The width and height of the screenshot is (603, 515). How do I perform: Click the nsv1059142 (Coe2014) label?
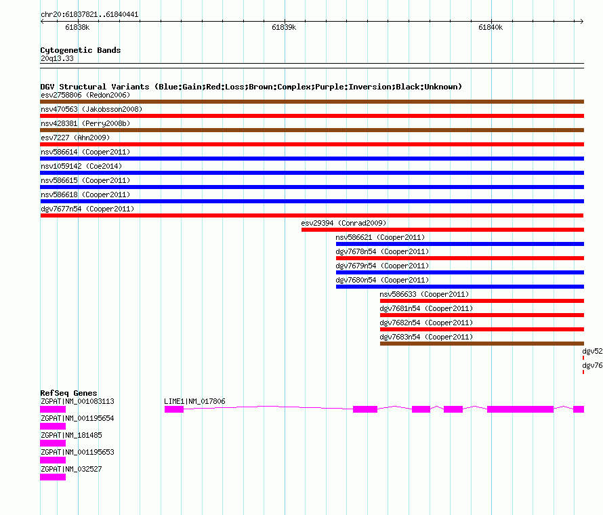(81, 166)
